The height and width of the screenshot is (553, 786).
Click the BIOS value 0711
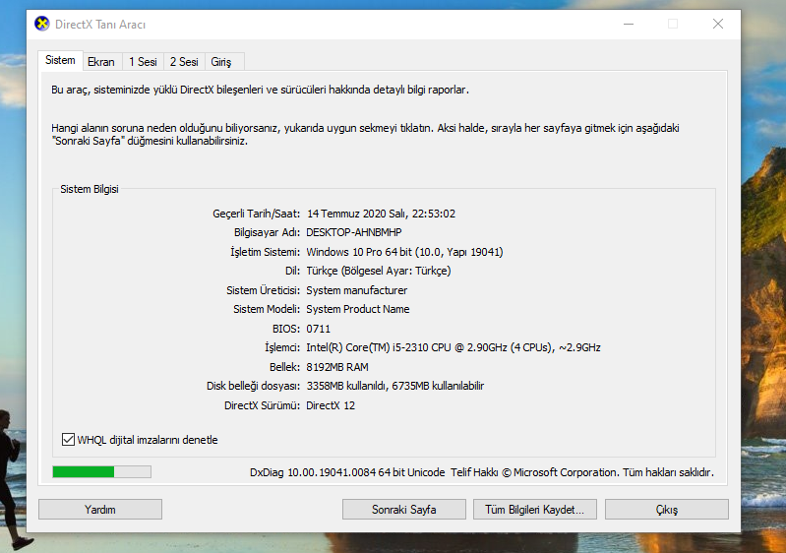pos(319,329)
